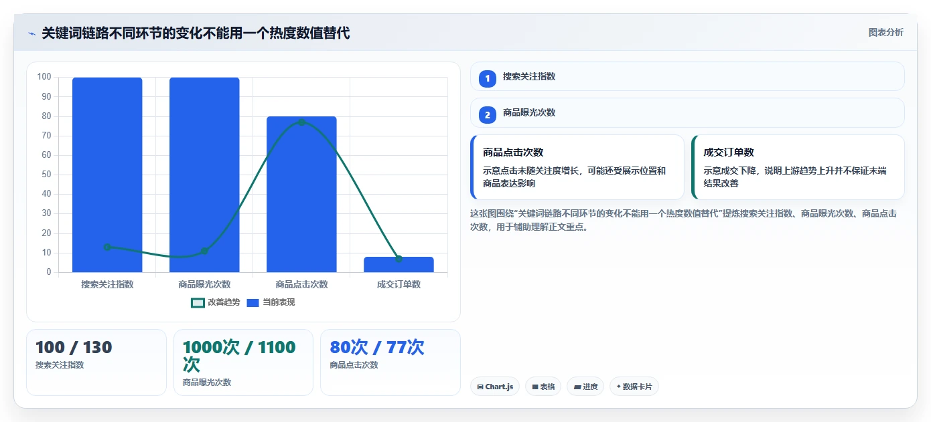Image resolution: width=931 pixels, height=422 pixels.
Task: Select the 商品点击次数 bar in chart
Action: [x=301, y=195]
